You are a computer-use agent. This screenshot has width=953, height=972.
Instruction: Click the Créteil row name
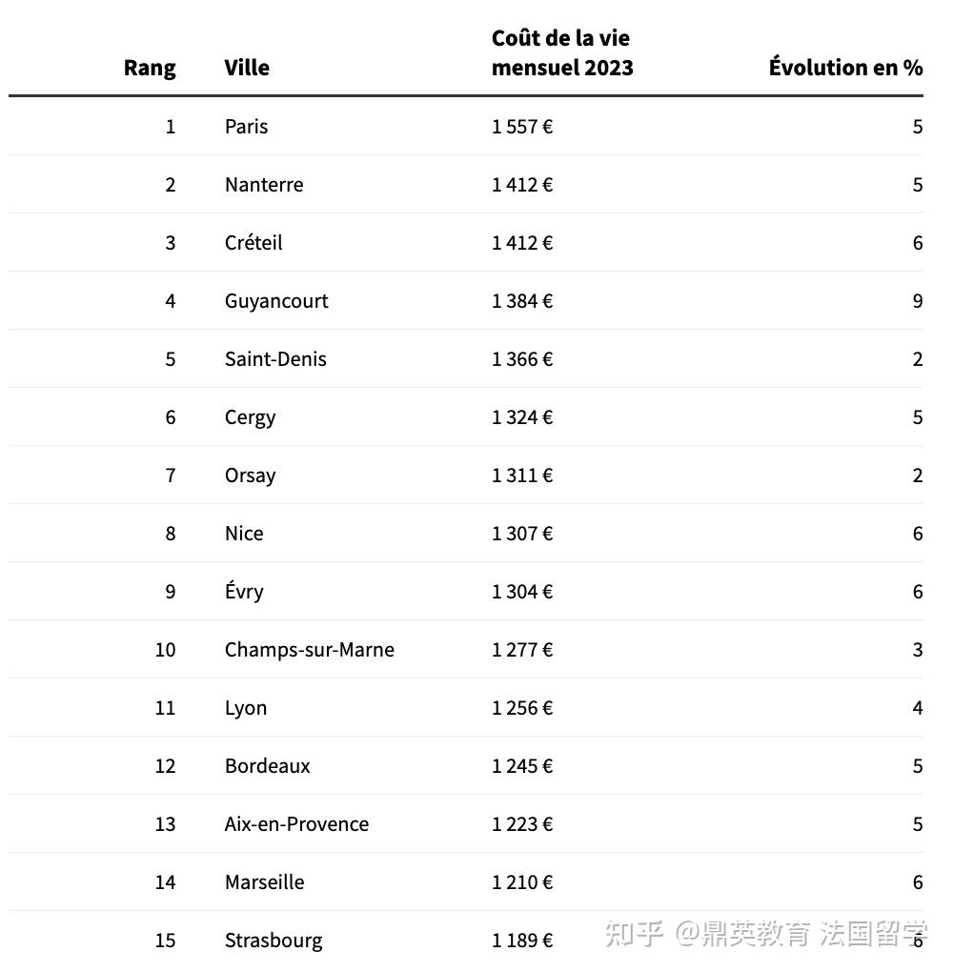(x=253, y=243)
